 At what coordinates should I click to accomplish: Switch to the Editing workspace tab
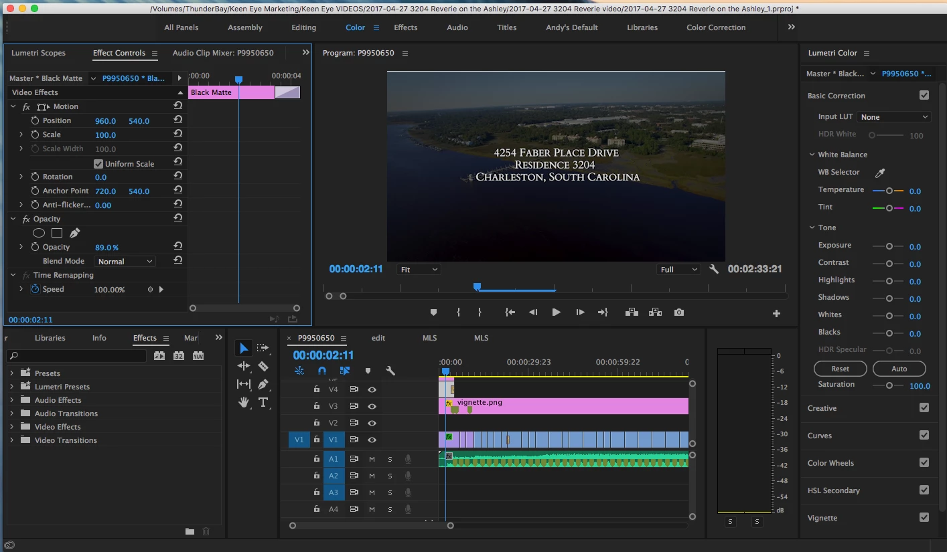coord(303,27)
